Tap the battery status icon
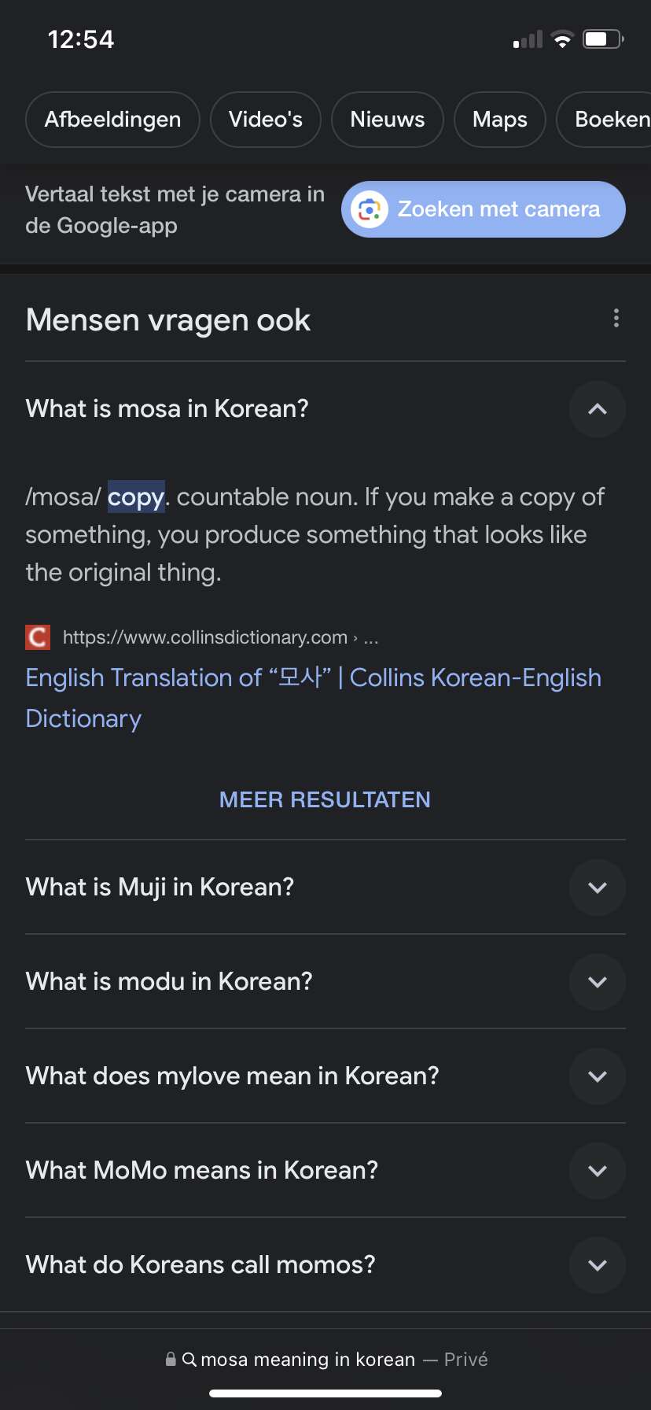 (x=603, y=39)
